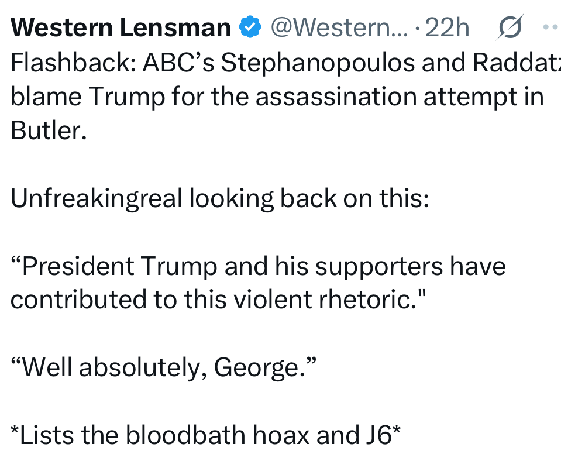Click '*Lists the bloodbath hoax and J6*' line

(x=206, y=435)
